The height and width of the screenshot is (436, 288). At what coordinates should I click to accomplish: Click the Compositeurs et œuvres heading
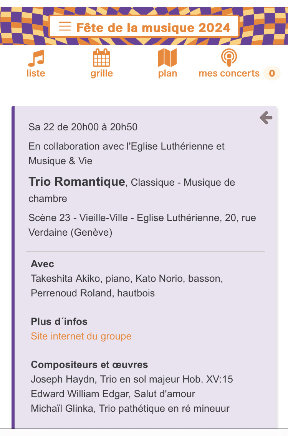point(89,364)
